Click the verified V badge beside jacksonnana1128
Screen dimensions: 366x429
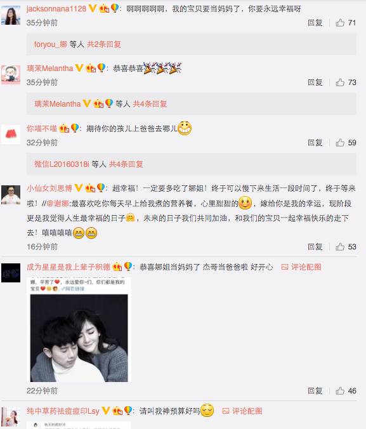coord(93,8)
